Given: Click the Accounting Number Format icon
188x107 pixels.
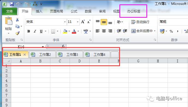Looking at the screenshot, I should (x=162, y=31).
